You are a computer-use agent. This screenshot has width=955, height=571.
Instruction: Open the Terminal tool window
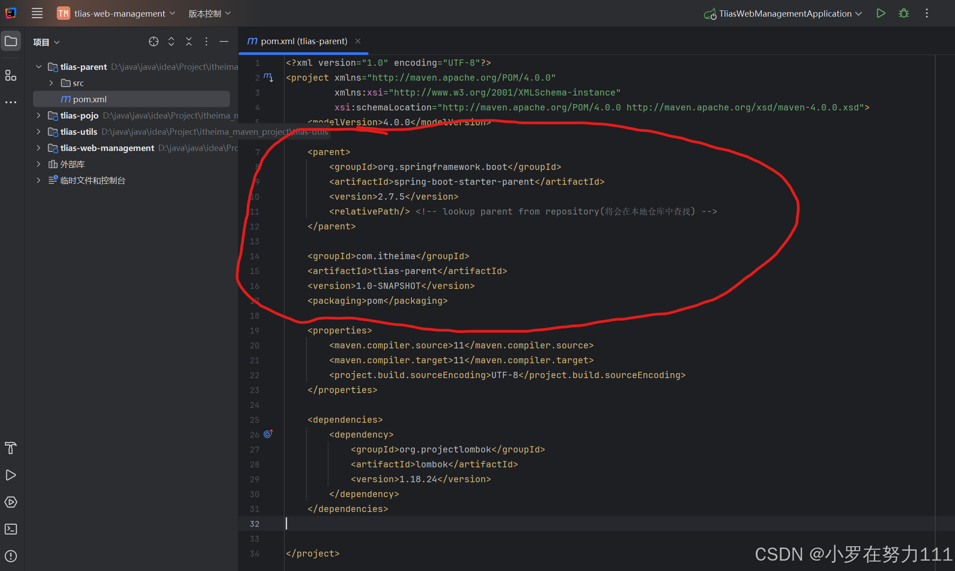(x=11, y=529)
